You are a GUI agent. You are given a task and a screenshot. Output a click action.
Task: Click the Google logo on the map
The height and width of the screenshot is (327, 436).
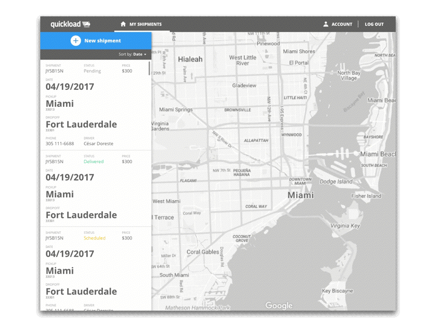click(278, 306)
